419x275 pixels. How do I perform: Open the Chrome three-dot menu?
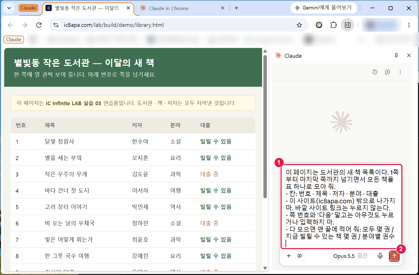(x=409, y=25)
